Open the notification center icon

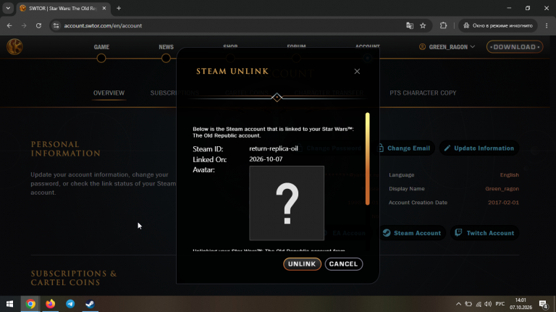543,304
